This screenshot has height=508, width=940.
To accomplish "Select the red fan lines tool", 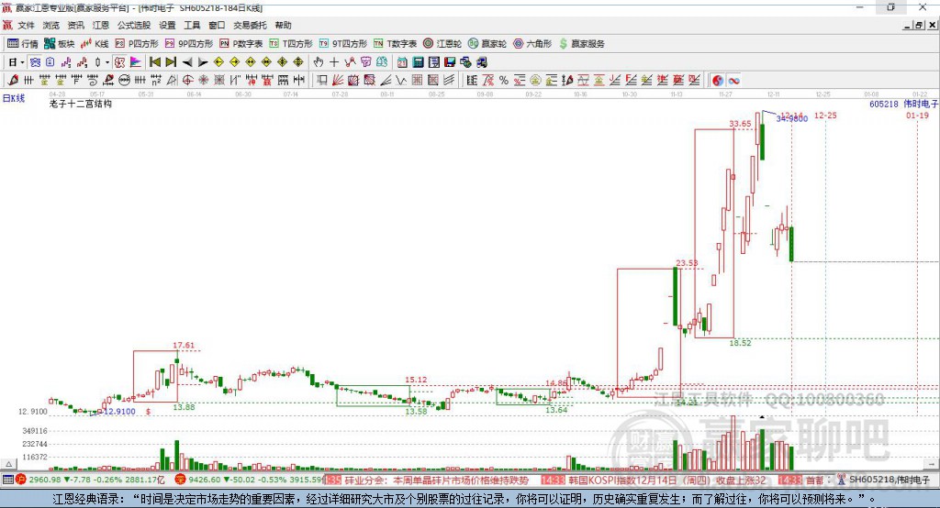I will 338,81.
